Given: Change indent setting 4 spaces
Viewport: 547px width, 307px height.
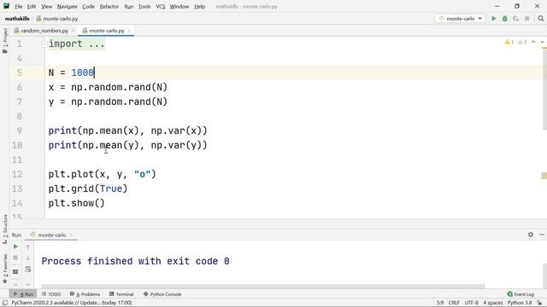Looking at the screenshot, I should click(x=493, y=303).
